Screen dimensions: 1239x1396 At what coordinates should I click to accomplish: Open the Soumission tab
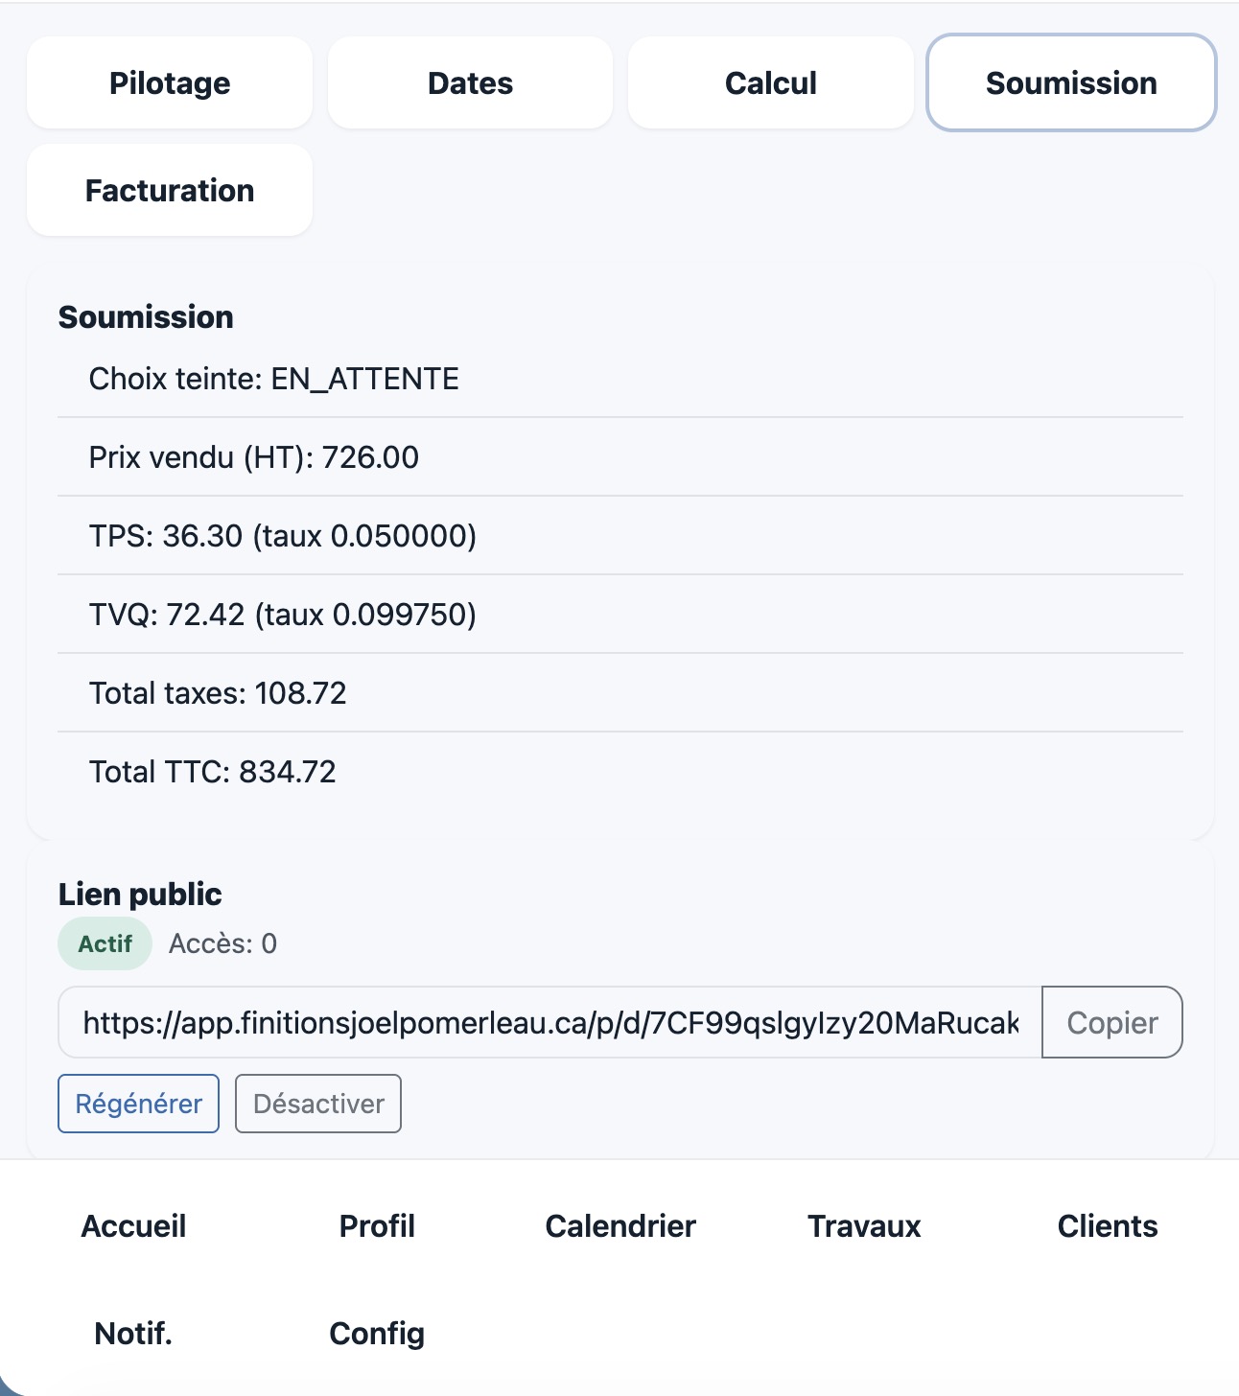[x=1071, y=83]
